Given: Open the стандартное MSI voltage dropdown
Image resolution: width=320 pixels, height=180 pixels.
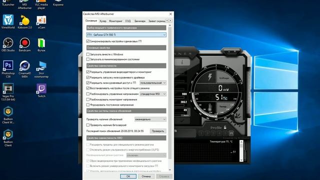Looking at the screenshot, I should pyautogui.click(x=153, y=94).
